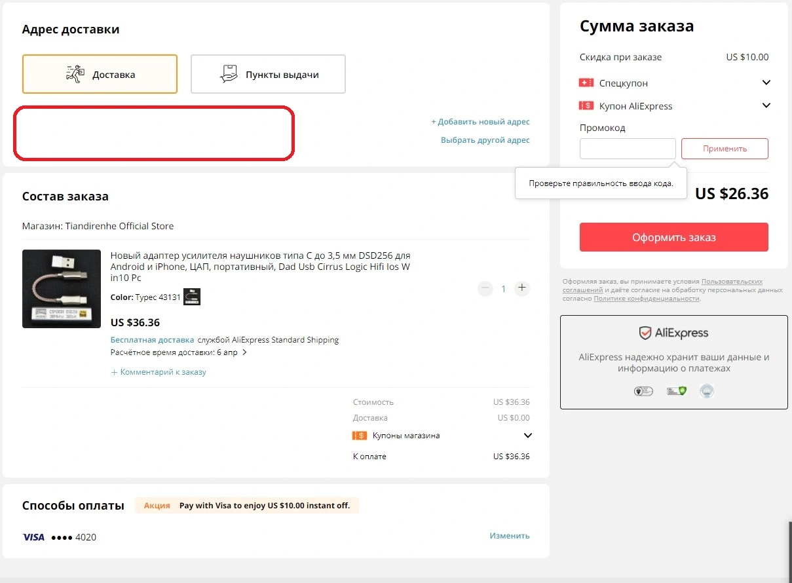792x583 pixels.
Task: Click the product title Новый адаптер усилителя наушников
Action: 261,267
